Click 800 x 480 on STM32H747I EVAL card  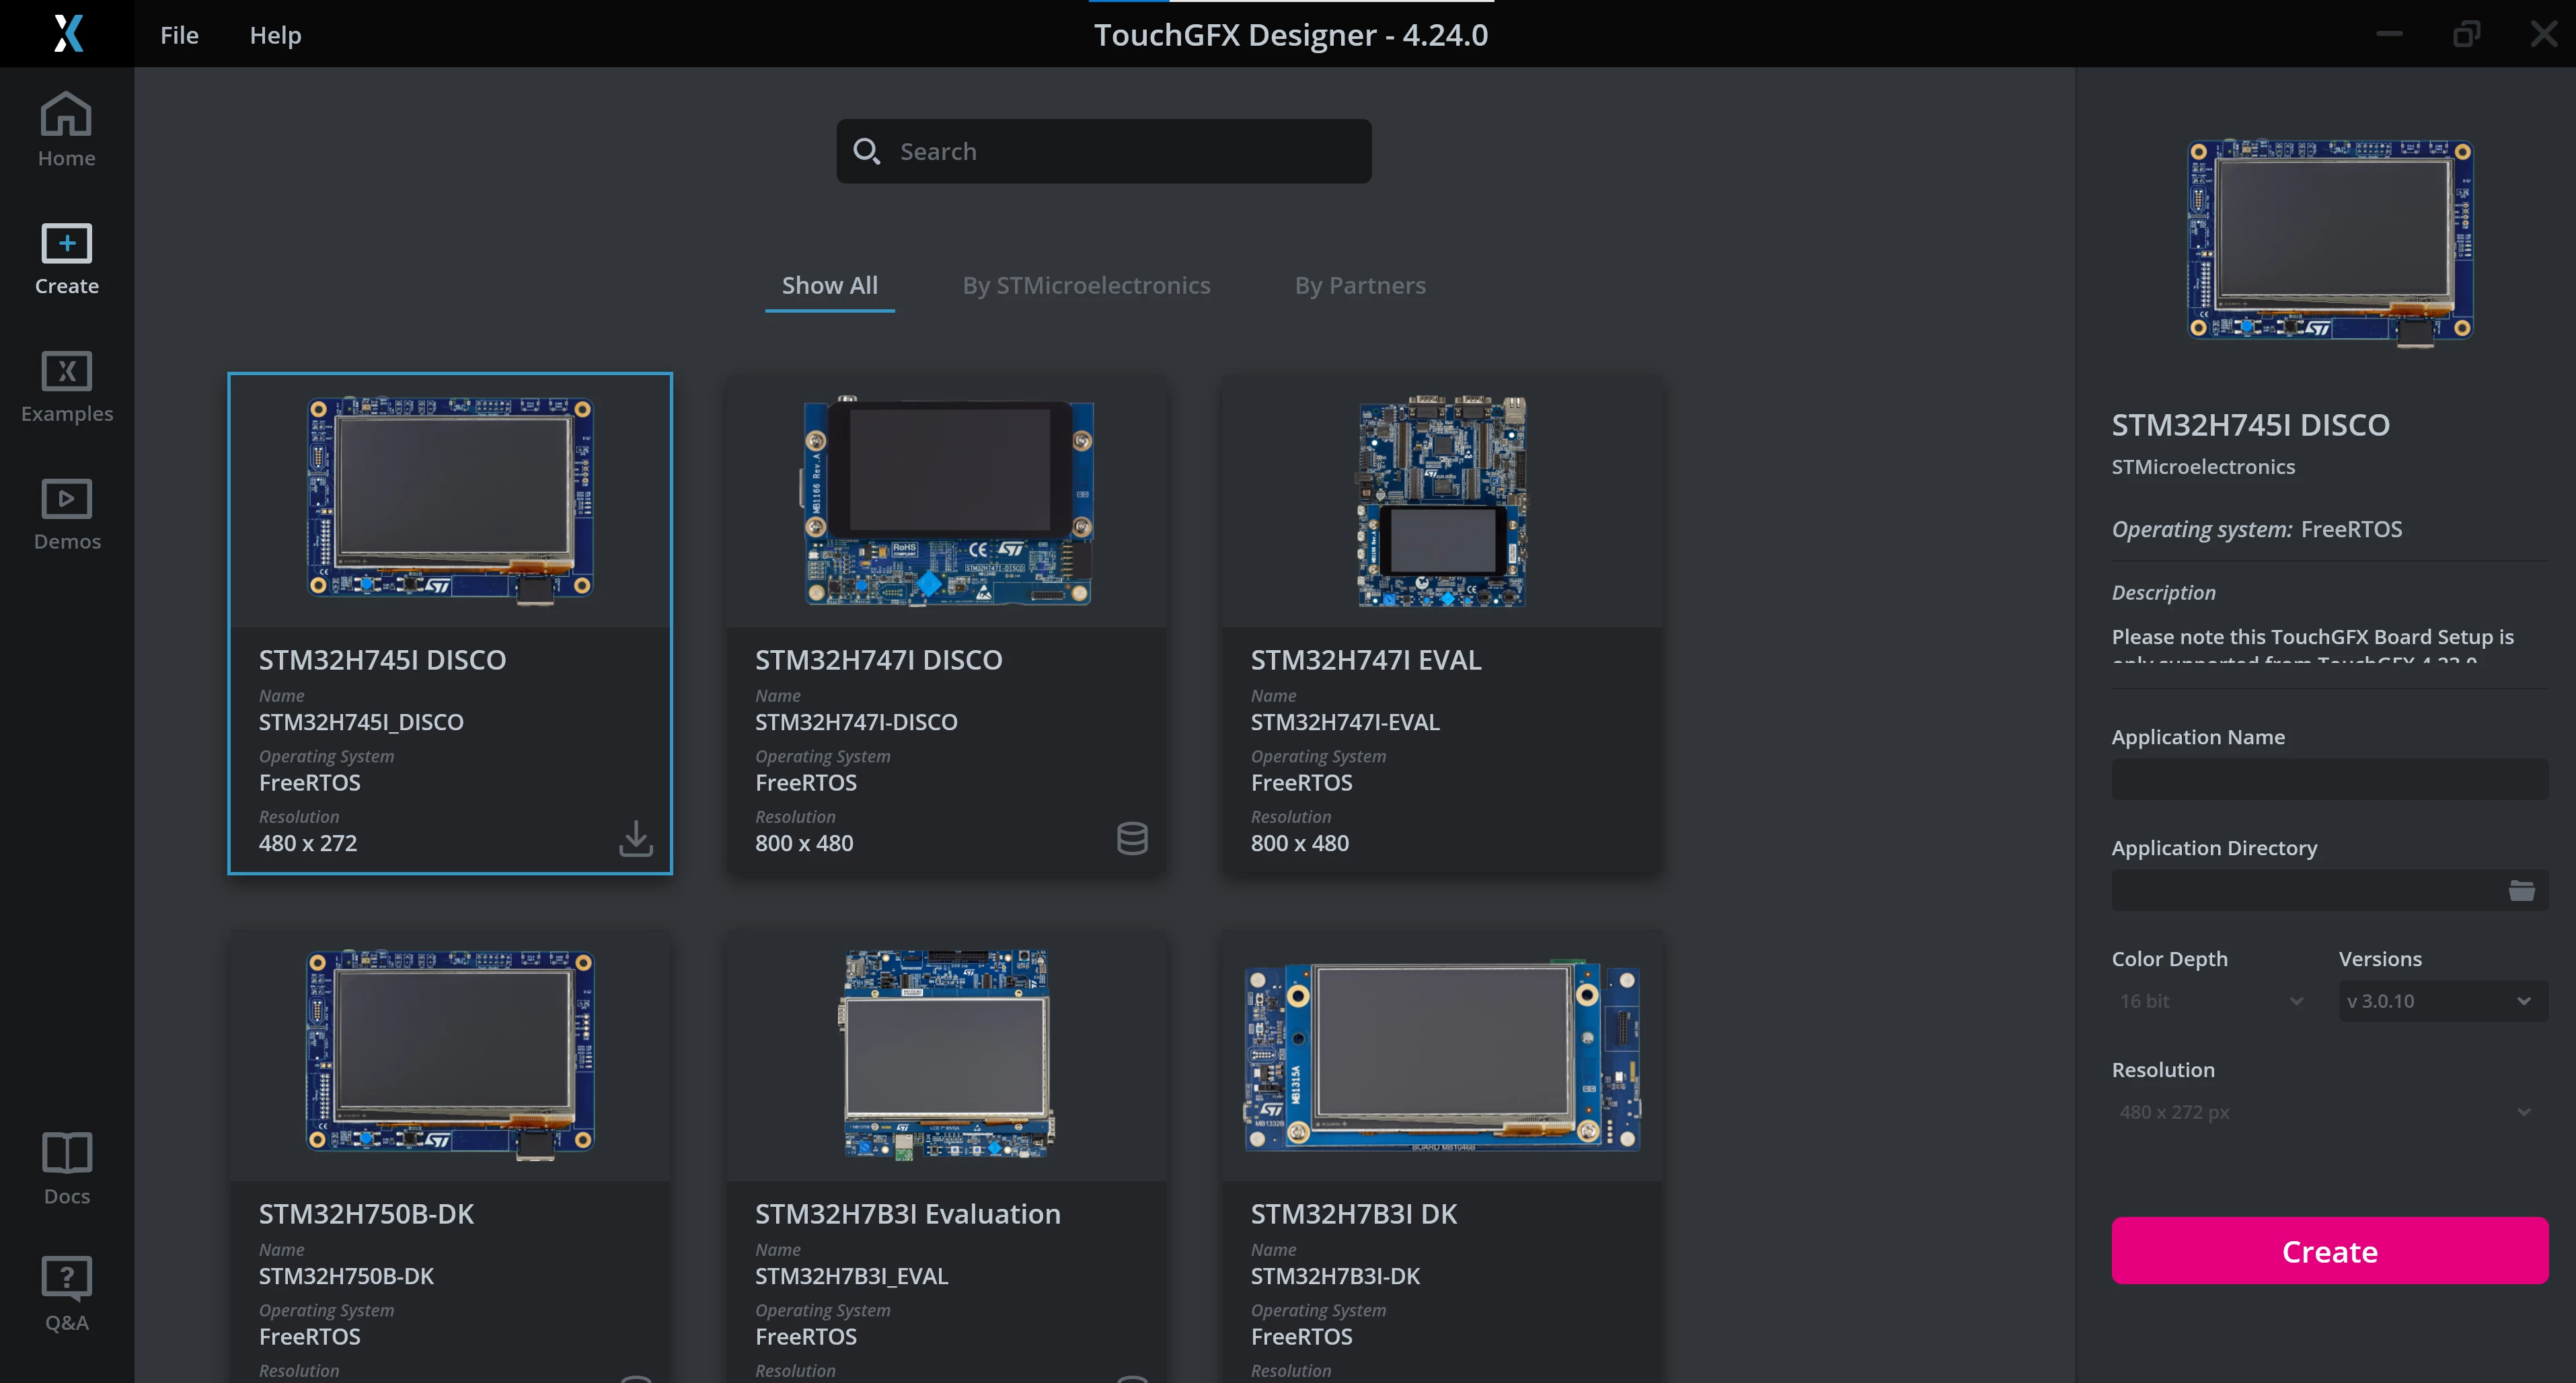pyautogui.click(x=1300, y=843)
